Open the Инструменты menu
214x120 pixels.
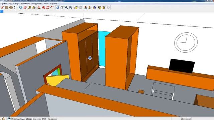(x=37, y=4)
